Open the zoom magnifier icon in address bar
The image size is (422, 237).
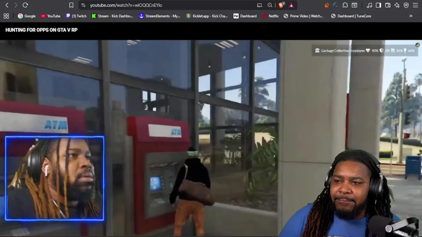click(270, 5)
